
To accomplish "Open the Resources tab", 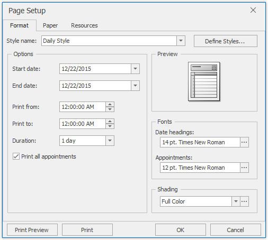I will click(x=84, y=25).
